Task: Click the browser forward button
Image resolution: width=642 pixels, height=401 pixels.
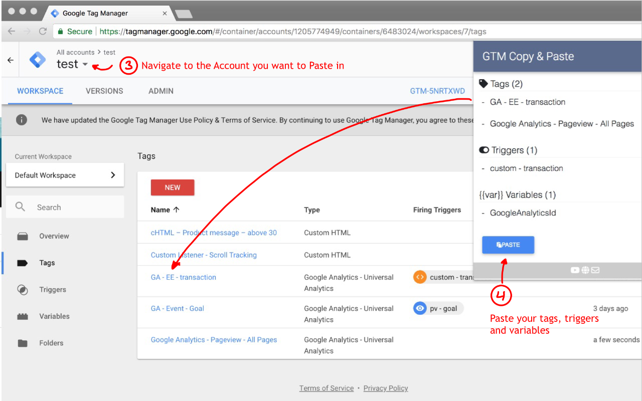Action: point(27,31)
